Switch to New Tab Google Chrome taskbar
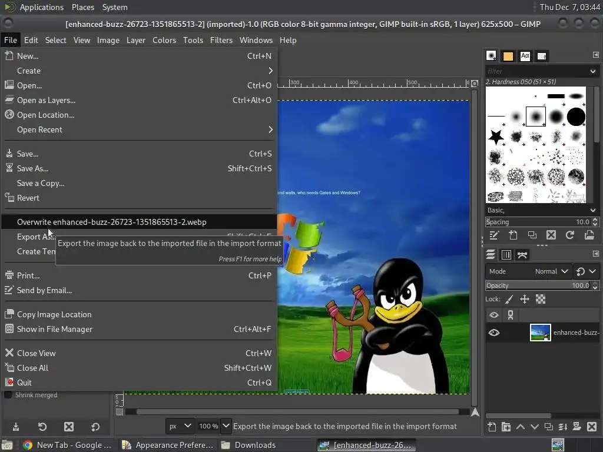 coord(67,445)
